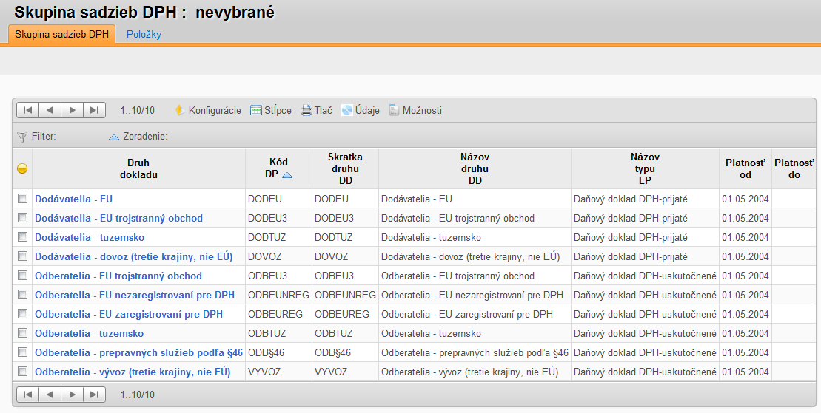Tick the Odberatelia - tuzemsko row checkbox
Screen dimensions: 821x413
click(22, 333)
